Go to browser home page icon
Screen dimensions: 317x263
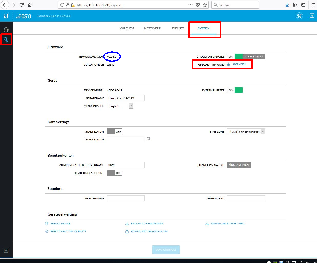click(x=30, y=5)
